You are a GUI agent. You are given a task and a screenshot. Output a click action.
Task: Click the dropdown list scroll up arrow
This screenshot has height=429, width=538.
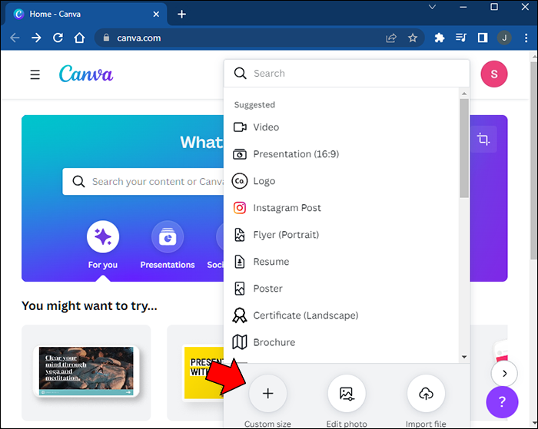click(x=464, y=93)
